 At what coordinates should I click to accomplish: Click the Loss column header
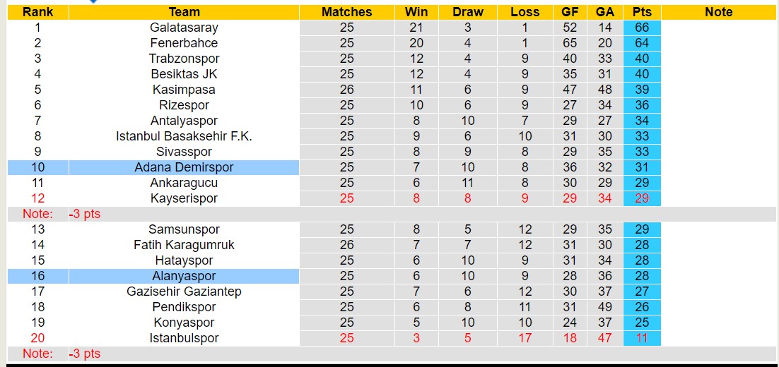pyautogui.click(x=525, y=12)
